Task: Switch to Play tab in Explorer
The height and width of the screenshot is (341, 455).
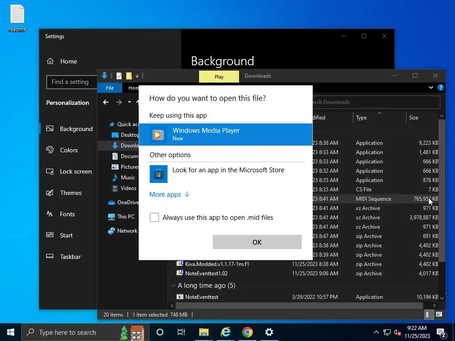Action: pos(219,76)
